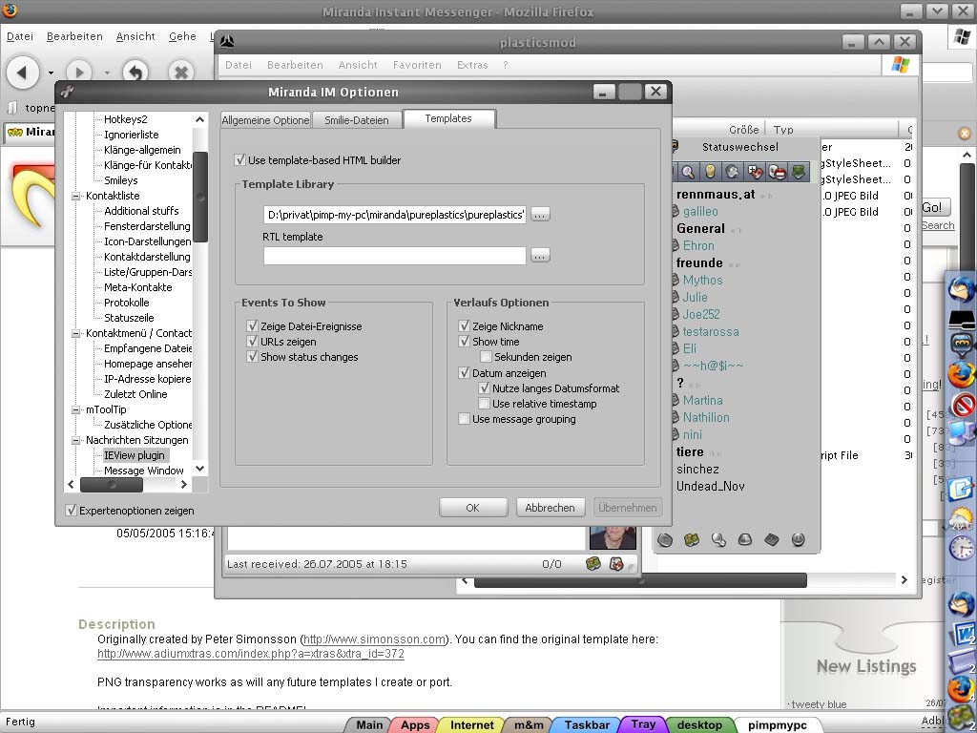This screenshot has height=733, width=977.
Task: Open the Firefox back button dropdown arrow
Action: (51, 73)
